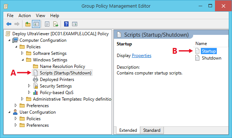This screenshot has width=232, height=138.
Task: Click the Scripts (Startup/Shutdown) tree script icon
Action: point(36,73)
